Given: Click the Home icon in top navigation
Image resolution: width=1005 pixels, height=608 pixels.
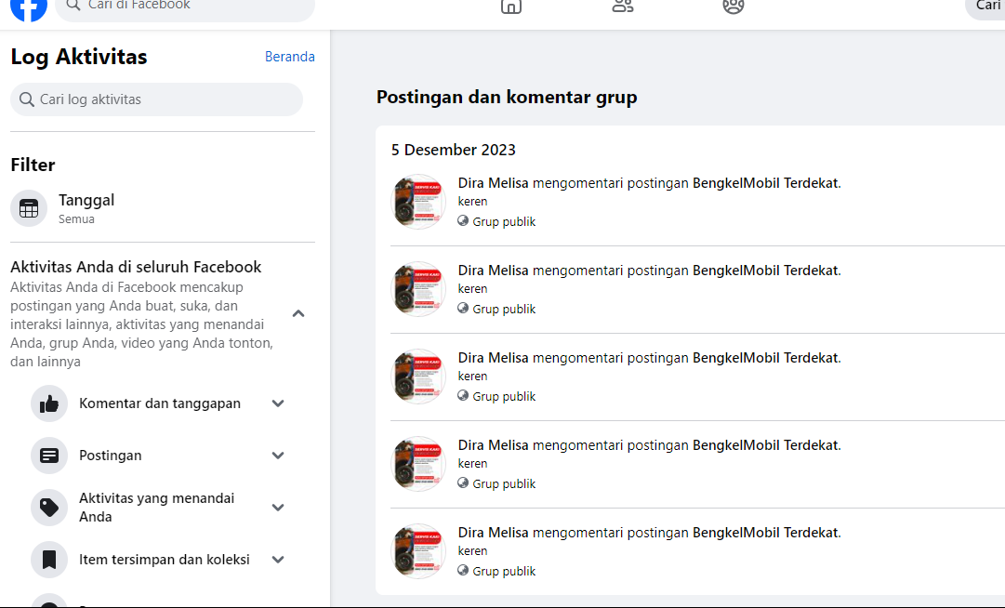Looking at the screenshot, I should click(x=510, y=7).
